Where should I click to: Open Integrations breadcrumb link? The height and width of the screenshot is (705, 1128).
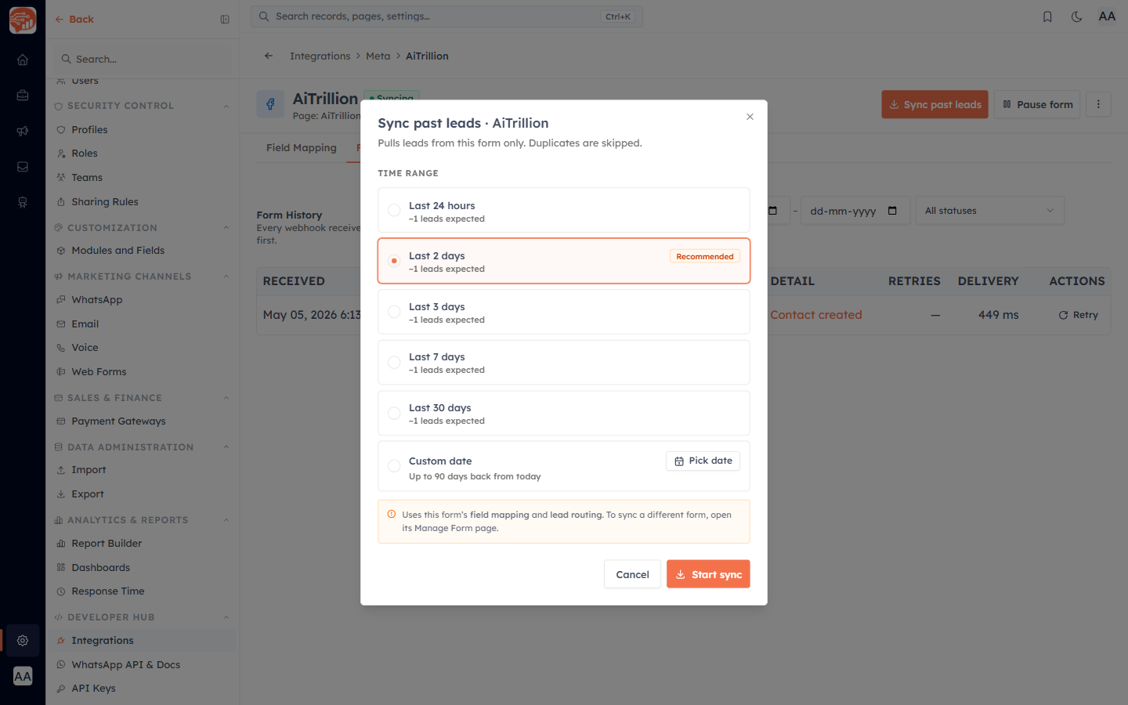coord(320,56)
